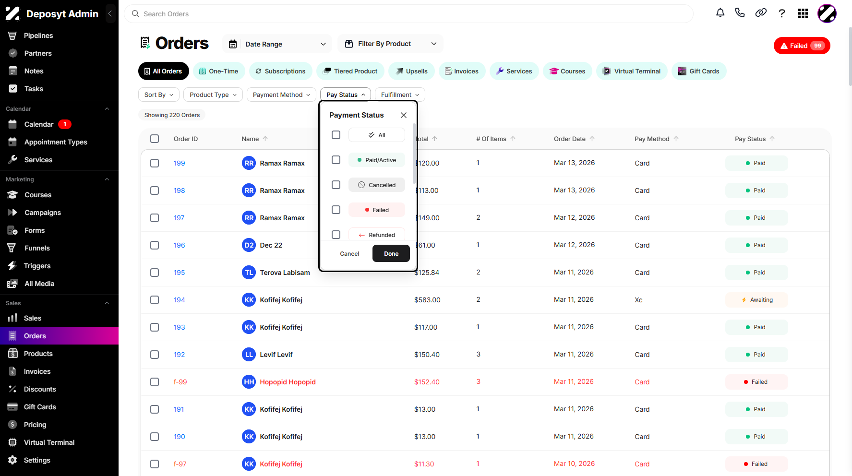The height and width of the screenshot is (476, 852).
Task: Open Pipelines in sidebar
Action: (38, 36)
